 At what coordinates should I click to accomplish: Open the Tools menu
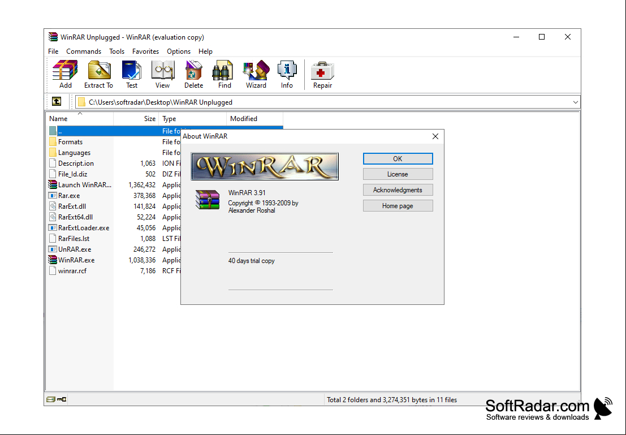(x=116, y=51)
